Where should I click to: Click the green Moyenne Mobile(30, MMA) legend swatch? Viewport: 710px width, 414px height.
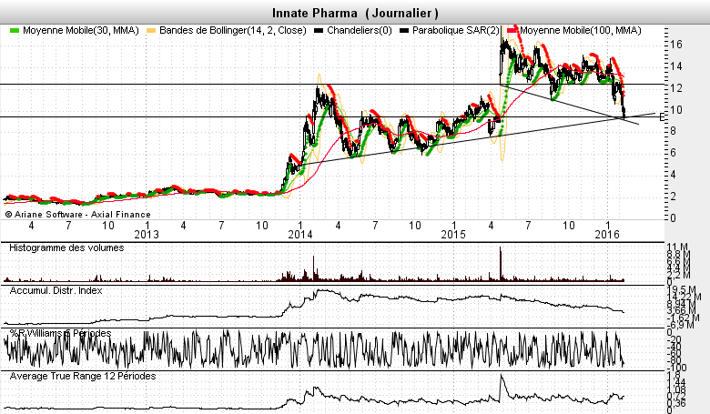click(15, 31)
